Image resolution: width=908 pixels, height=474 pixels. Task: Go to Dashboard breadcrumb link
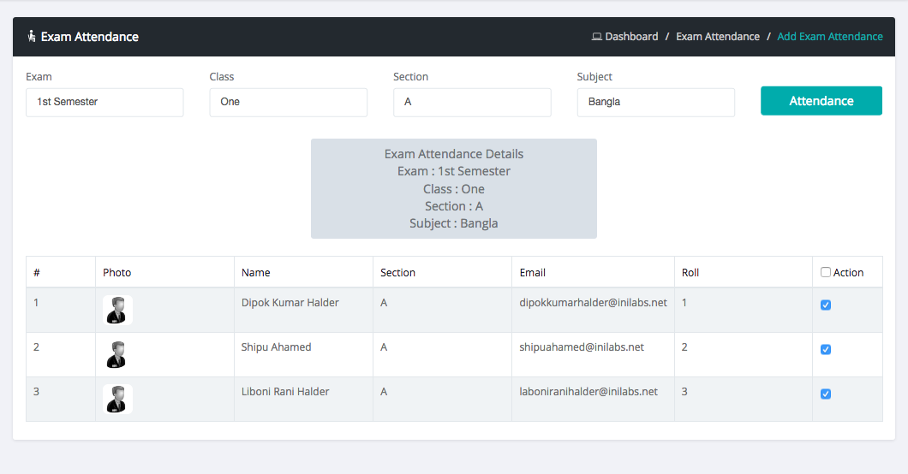pyautogui.click(x=631, y=37)
